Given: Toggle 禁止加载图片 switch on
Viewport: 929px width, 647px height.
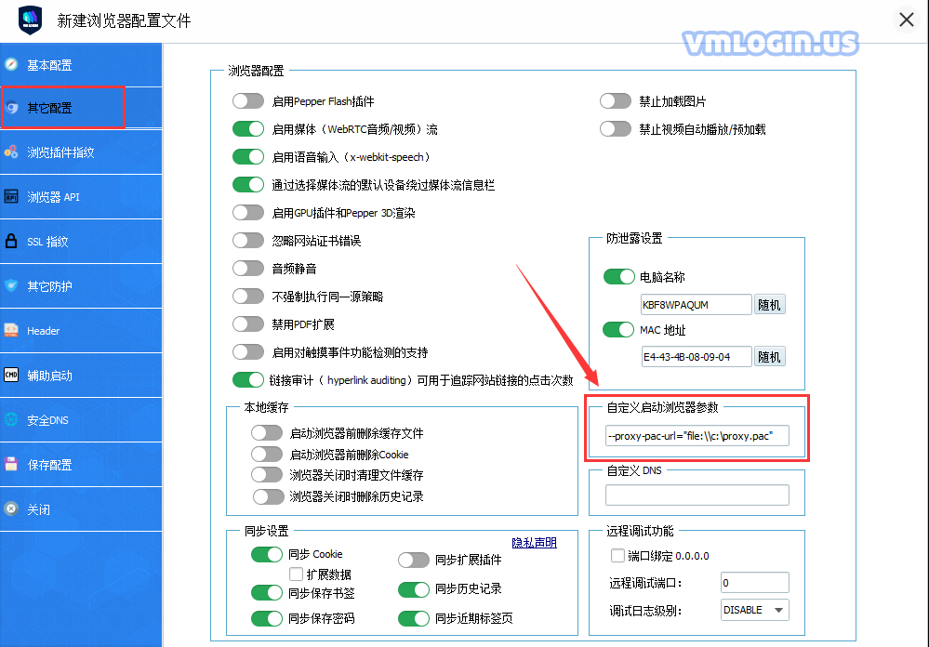Looking at the screenshot, I should (616, 101).
